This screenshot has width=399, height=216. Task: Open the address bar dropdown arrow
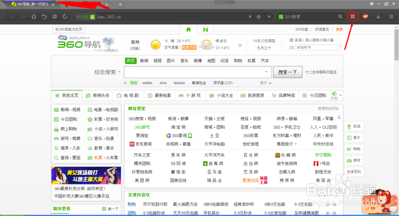click(x=269, y=17)
